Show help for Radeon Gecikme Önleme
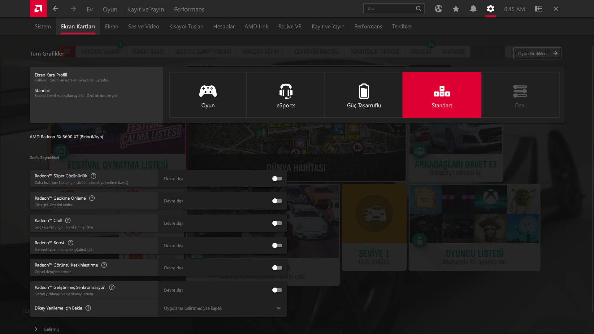This screenshot has width=594, height=334. point(92,198)
